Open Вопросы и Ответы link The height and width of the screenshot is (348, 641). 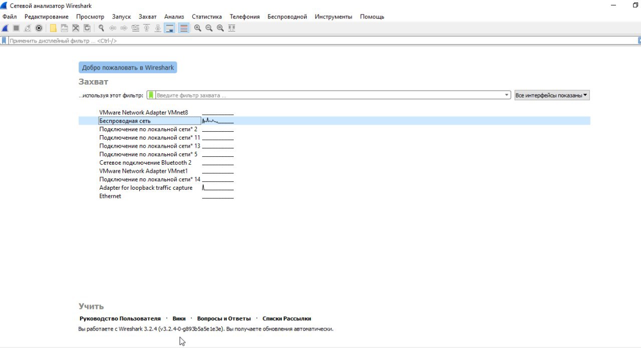tap(224, 318)
